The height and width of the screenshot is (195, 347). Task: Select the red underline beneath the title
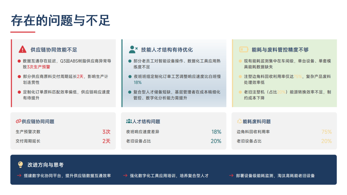point(22,32)
